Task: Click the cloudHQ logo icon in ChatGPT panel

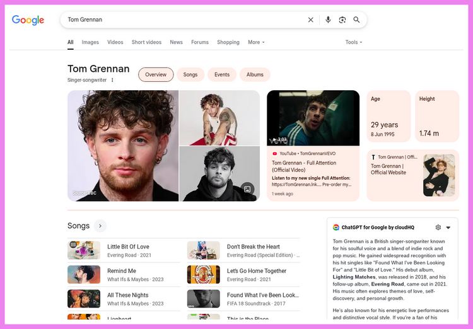Action: pos(336,228)
